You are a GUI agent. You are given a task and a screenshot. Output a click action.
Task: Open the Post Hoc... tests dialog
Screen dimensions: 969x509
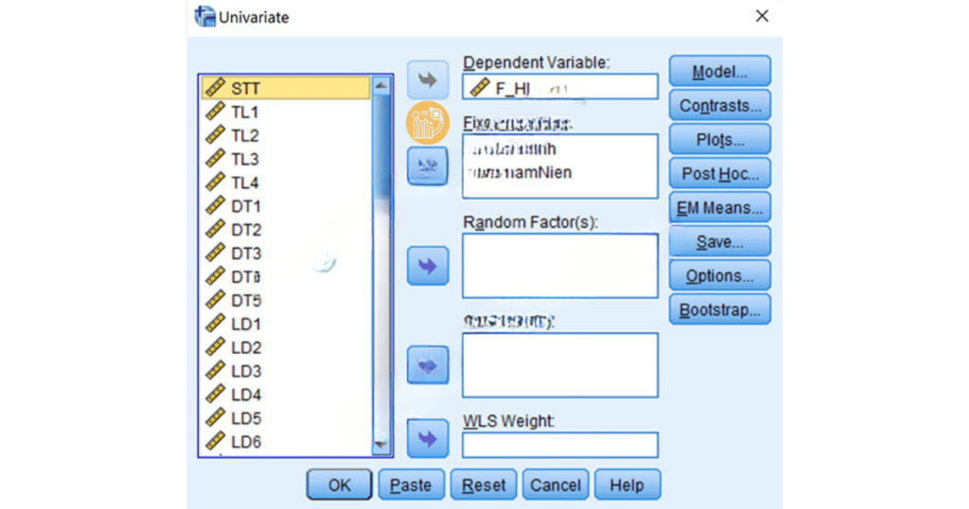coord(719,174)
